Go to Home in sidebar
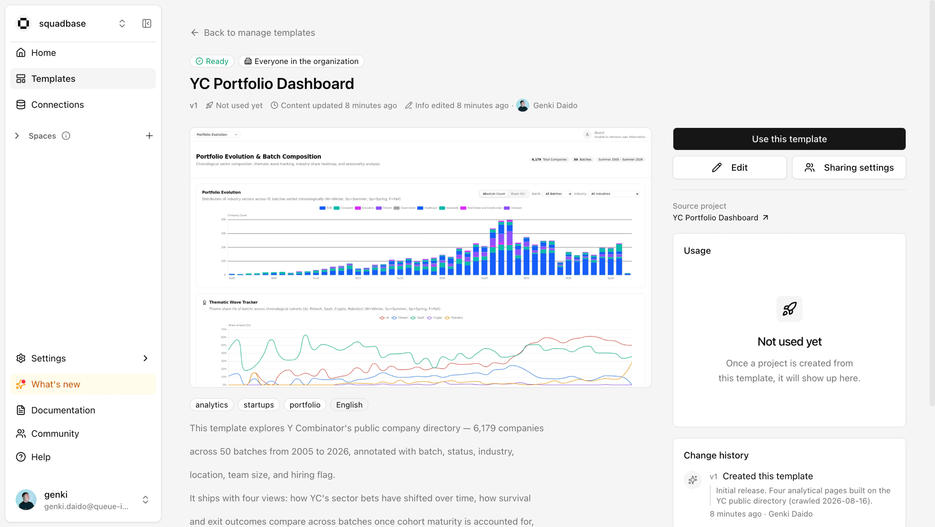The height and width of the screenshot is (527, 935). pos(83,53)
